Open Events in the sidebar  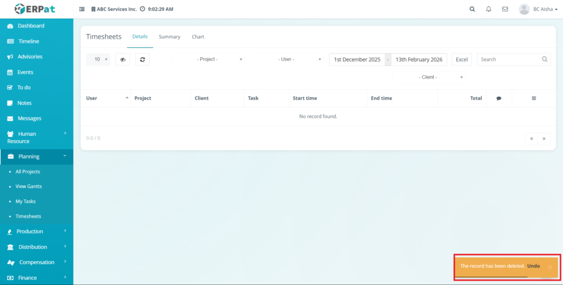(25, 72)
